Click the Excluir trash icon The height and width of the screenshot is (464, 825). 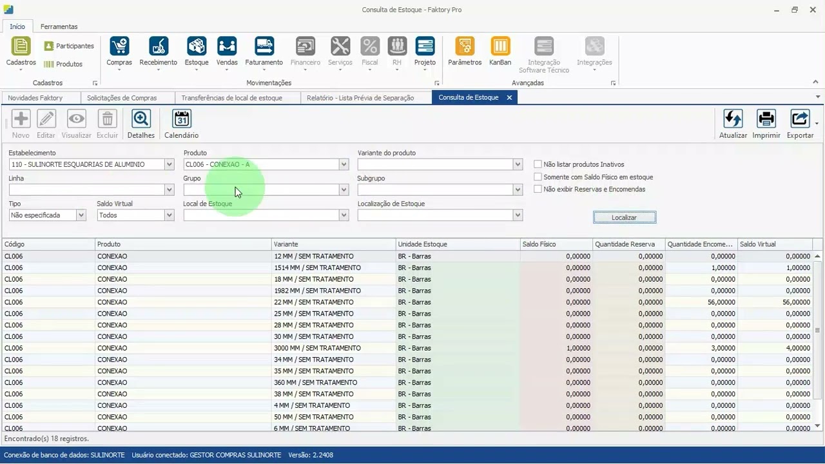coord(107,119)
